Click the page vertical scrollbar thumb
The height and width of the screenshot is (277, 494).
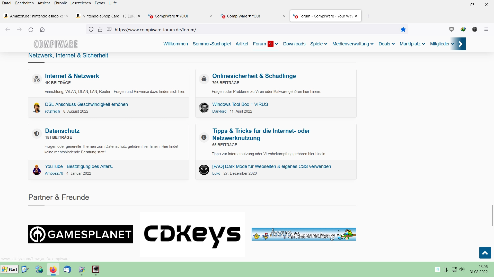[x=493, y=215]
